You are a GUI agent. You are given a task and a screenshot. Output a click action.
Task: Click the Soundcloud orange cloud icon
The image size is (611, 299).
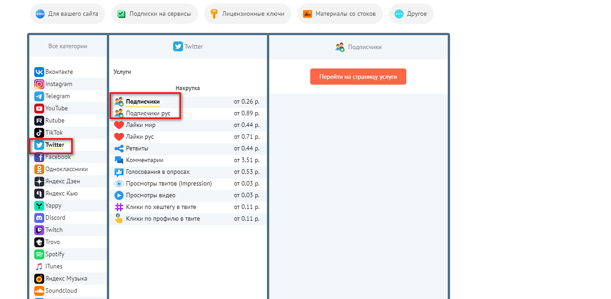click(x=39, y=291)
